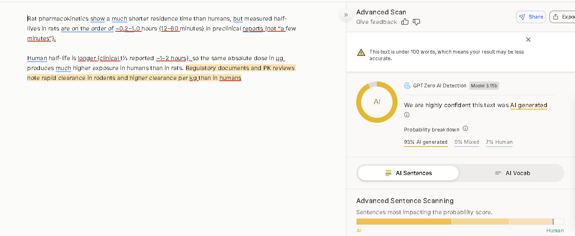Click the AI donut score chart

(x=376, y=102)
